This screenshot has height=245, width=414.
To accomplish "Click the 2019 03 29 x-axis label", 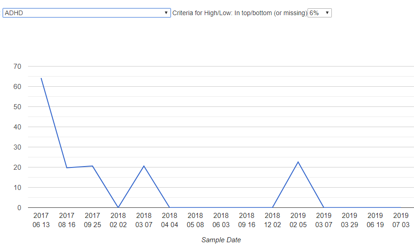I will [349, 220].
